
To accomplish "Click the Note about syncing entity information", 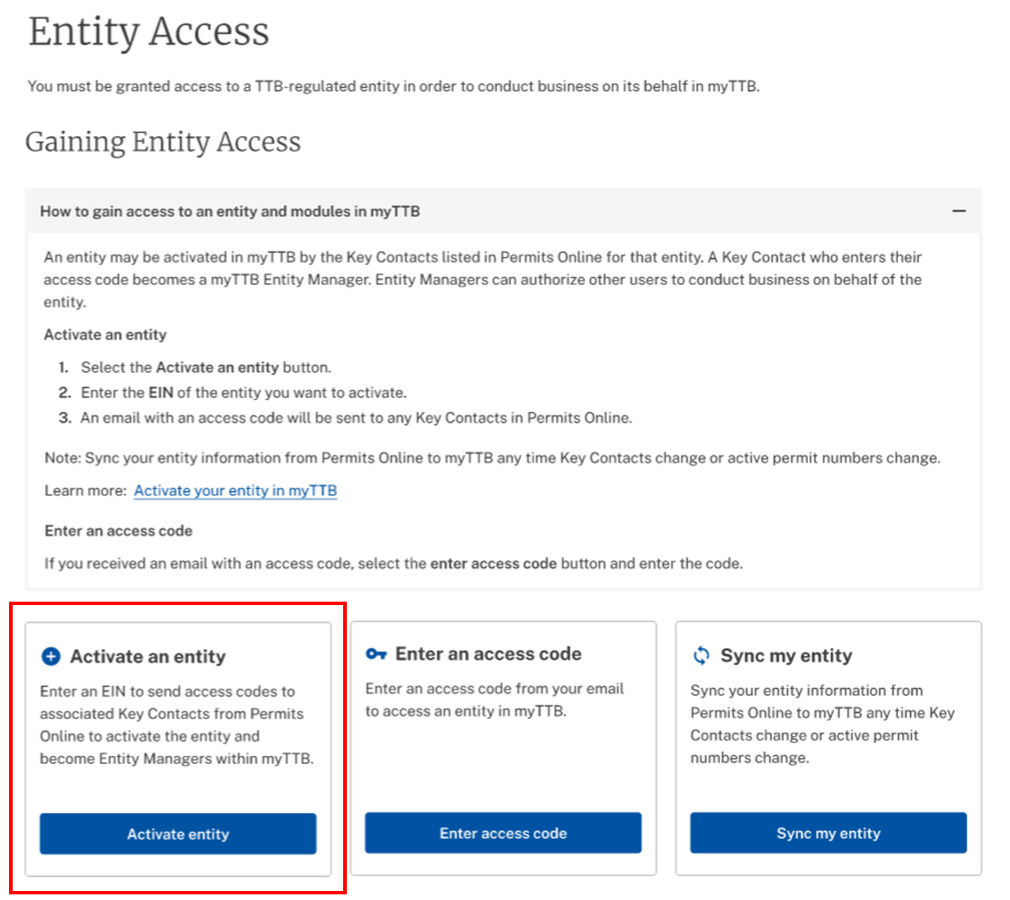I will pos(492,458).
